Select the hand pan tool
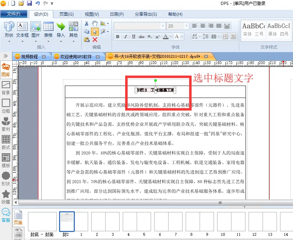The height and width of the screenshot is (240, 293). 94,23
